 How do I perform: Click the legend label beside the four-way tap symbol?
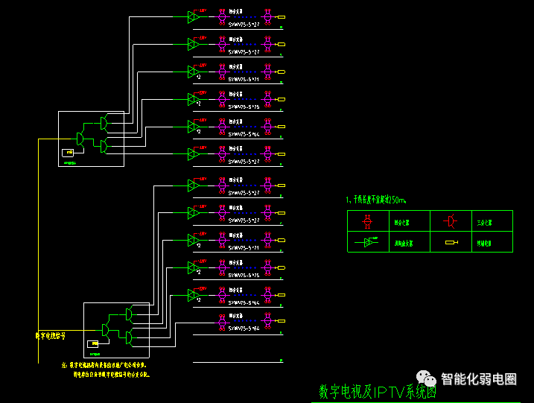pos(402,223)
